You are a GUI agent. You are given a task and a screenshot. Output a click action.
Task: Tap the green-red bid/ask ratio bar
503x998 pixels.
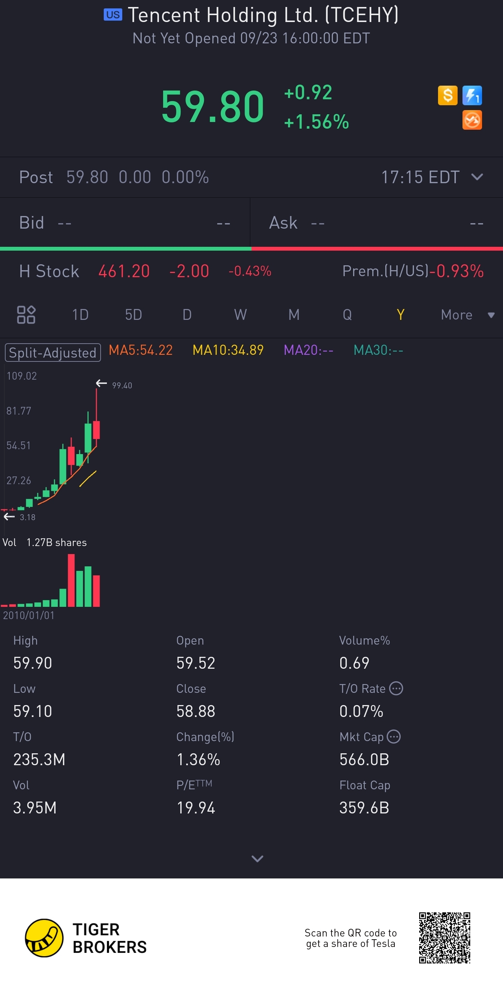pos(251,249)
